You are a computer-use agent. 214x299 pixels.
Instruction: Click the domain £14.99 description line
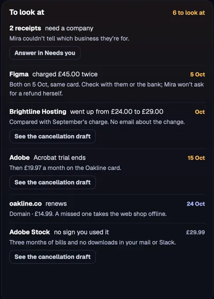pyautogui.click(x=88, y=214)
